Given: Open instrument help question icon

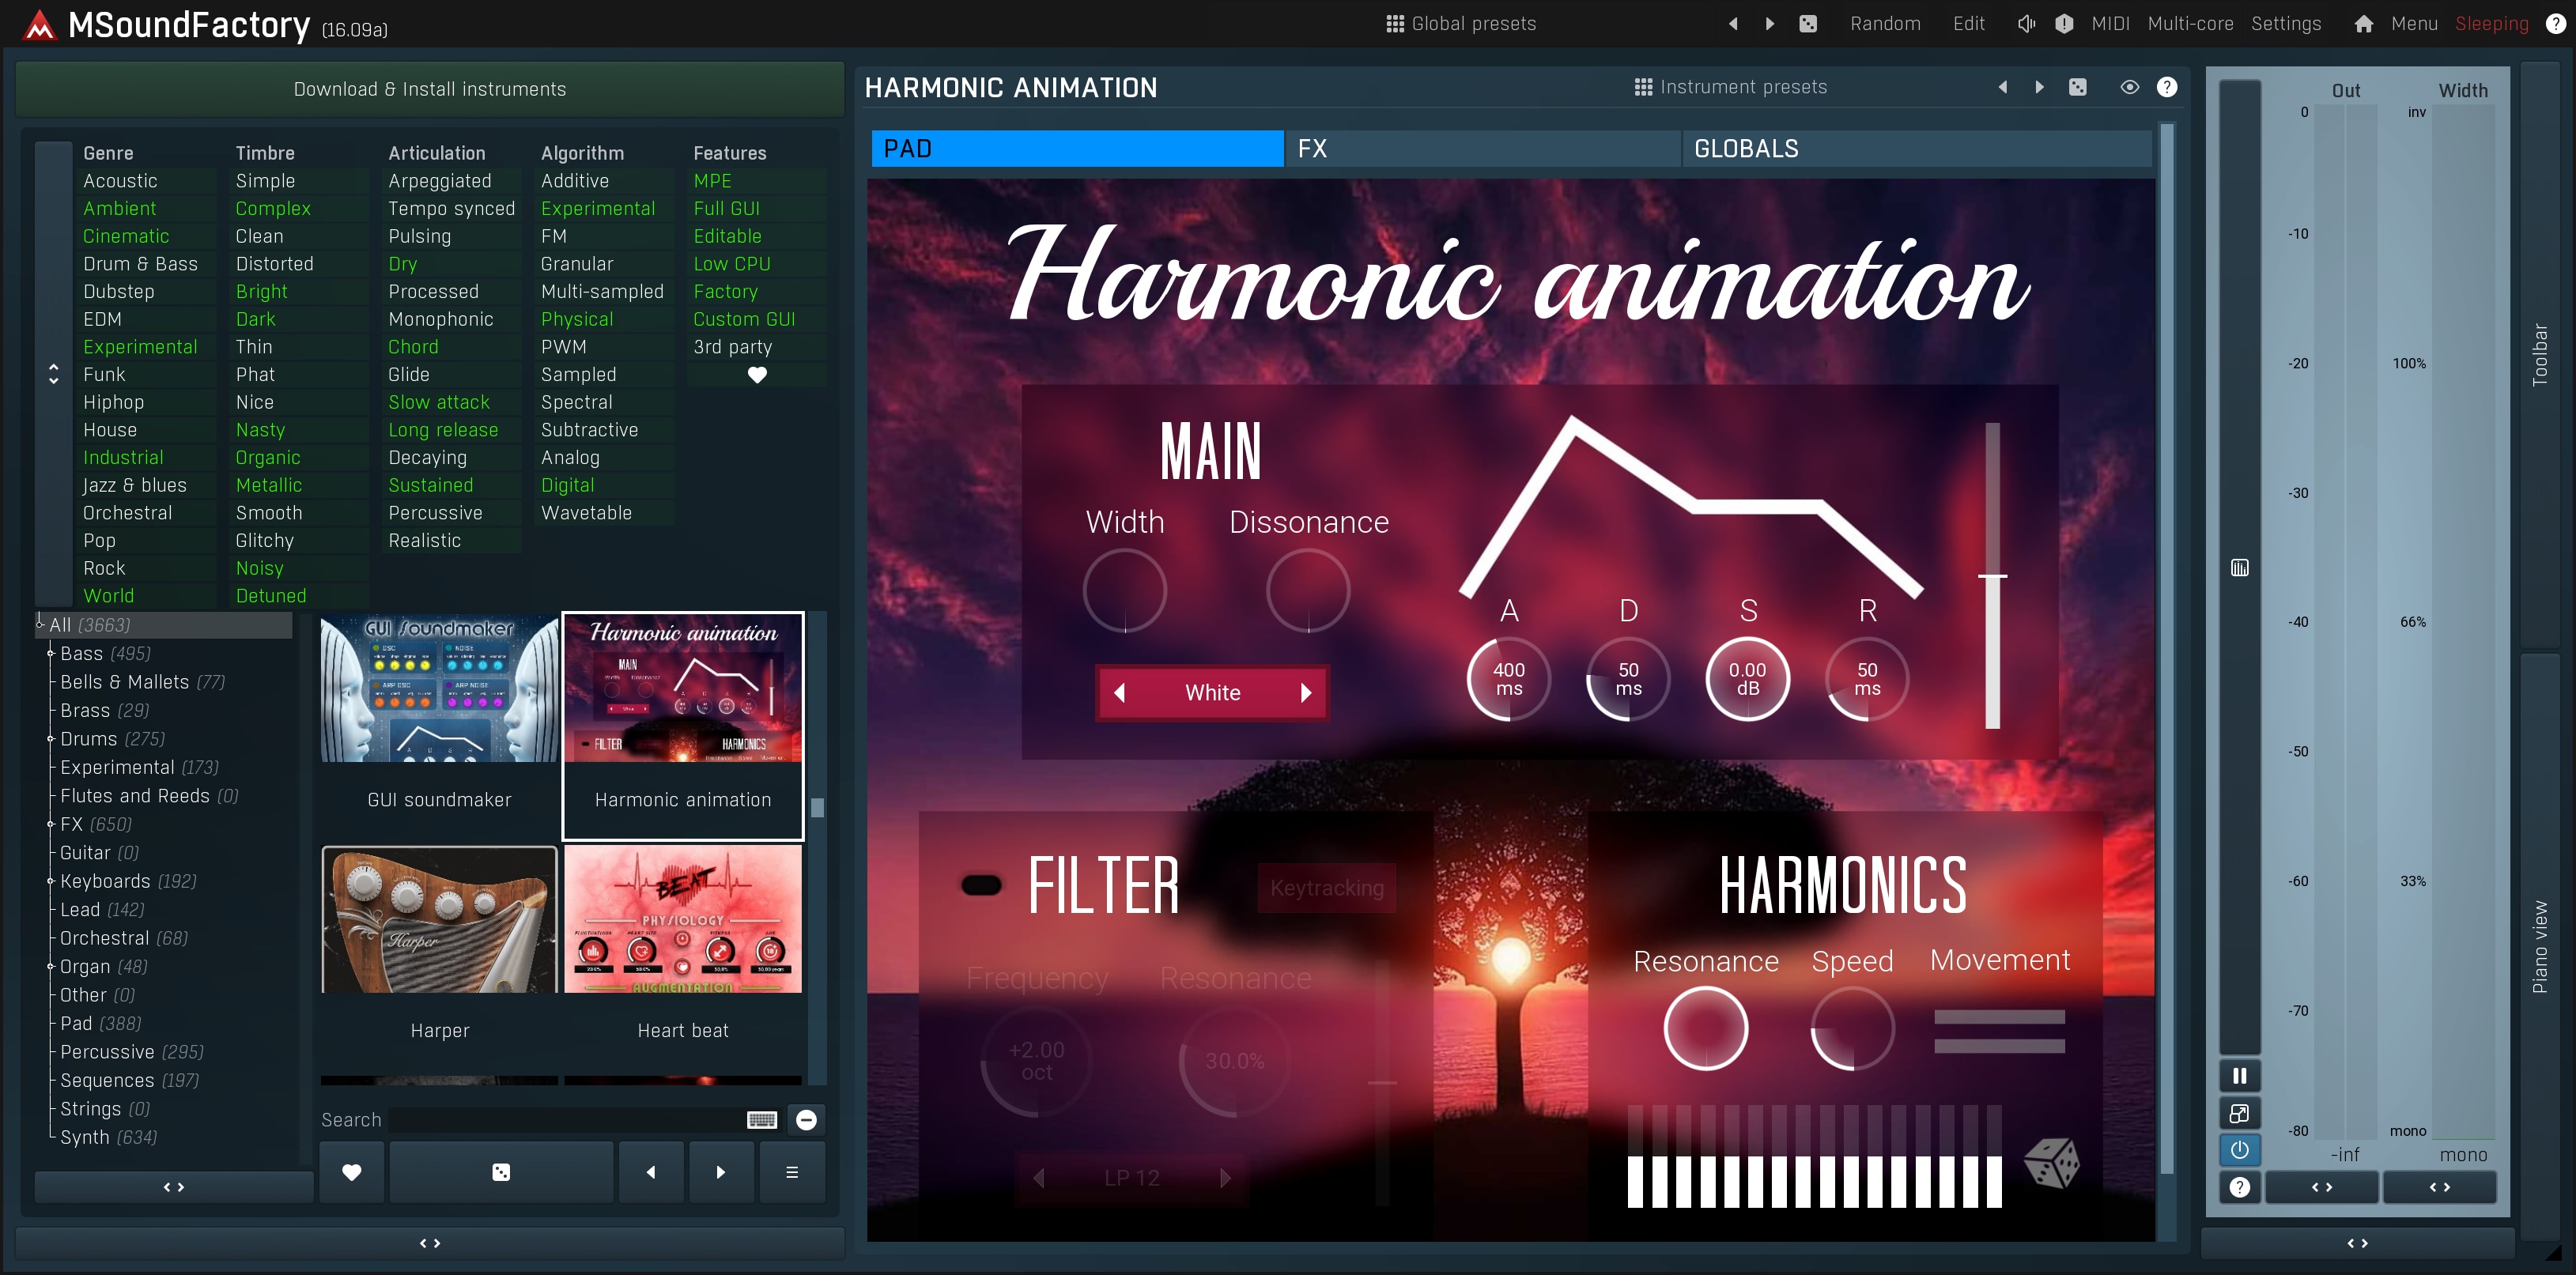Looking at the screenshot, I should click(x=2167, y=87).
